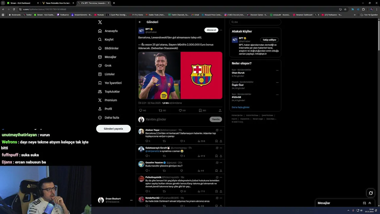The width and height of the screenshot is (380, 214).
Task: Open Notdefteri42 reply options menu
Action: 221,198
